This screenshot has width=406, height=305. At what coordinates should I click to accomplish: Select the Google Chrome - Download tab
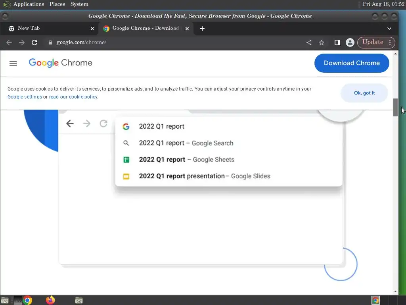(x=146, y=28)
